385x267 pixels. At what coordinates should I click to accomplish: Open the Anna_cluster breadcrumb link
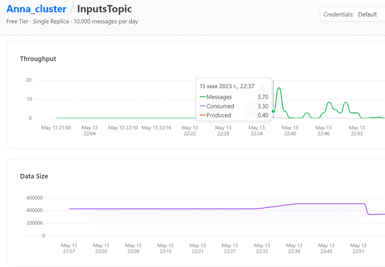tap(35, 9)
